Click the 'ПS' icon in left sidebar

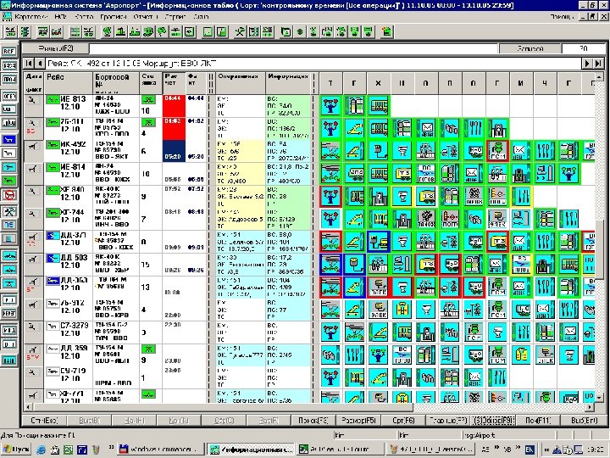pyautogui.click(x=9, y=224)
